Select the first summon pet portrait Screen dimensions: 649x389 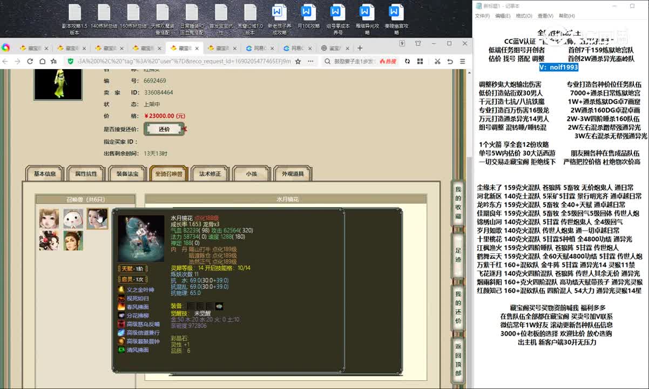(x=49, y=219)
